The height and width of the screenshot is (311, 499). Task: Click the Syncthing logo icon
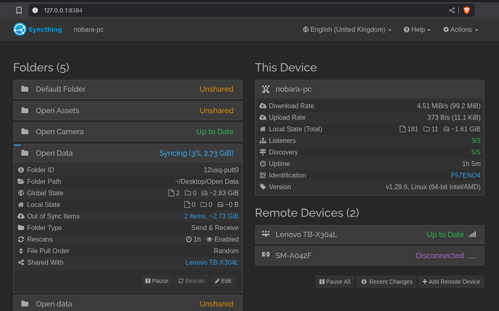coord(20,29)
